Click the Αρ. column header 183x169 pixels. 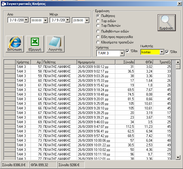click(37, 62)
